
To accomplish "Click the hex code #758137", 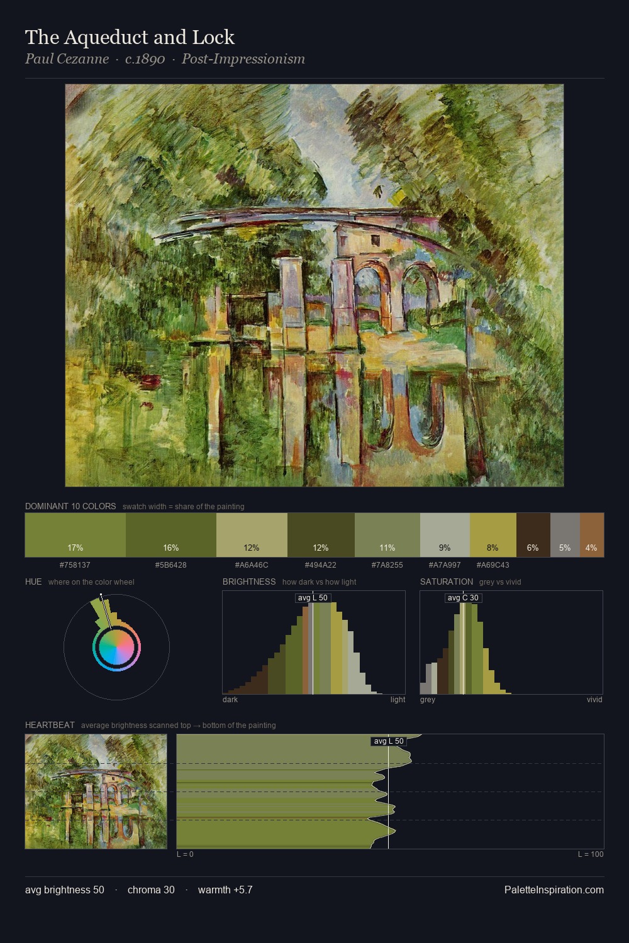I will [75, 565].
